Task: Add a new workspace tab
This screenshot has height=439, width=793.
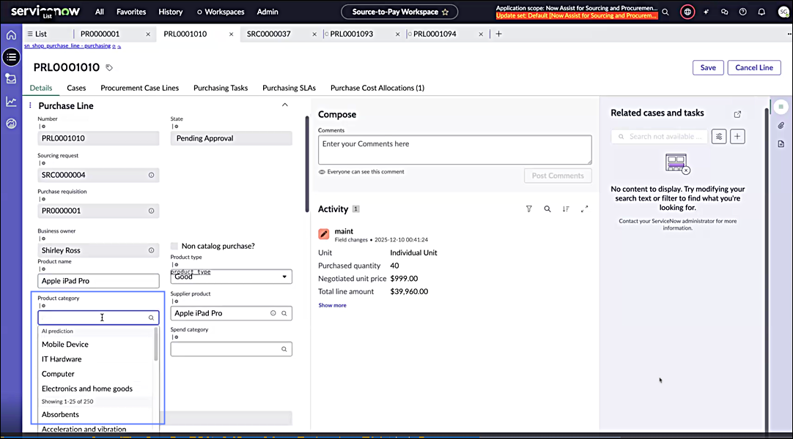Action: pos(498,34)
